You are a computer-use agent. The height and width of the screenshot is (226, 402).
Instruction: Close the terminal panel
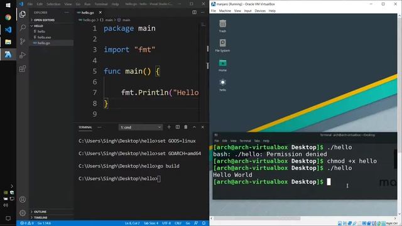tap(202, 127)
